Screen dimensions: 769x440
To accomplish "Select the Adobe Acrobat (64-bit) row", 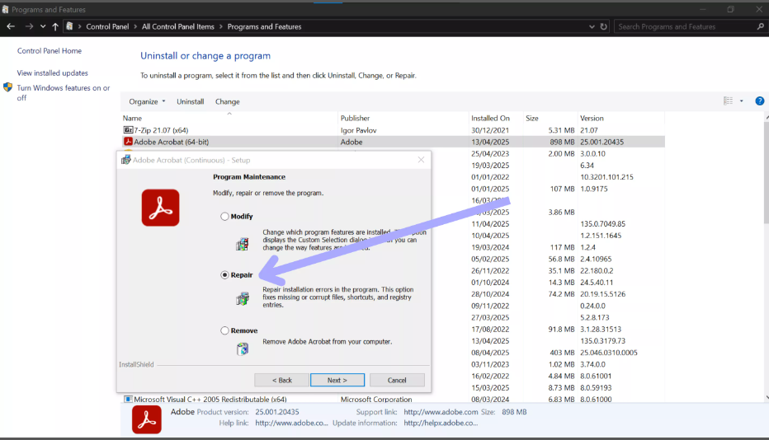I will 394,142.
